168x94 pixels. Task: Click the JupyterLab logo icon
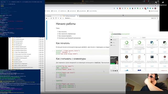(x=127, y=57)
